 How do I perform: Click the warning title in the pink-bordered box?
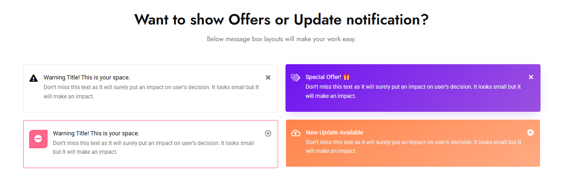pyautogui.click(x=96, y=133)
